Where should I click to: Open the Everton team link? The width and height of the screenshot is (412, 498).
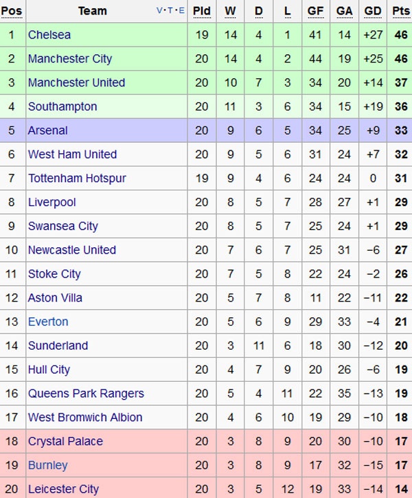click(48, 321)
